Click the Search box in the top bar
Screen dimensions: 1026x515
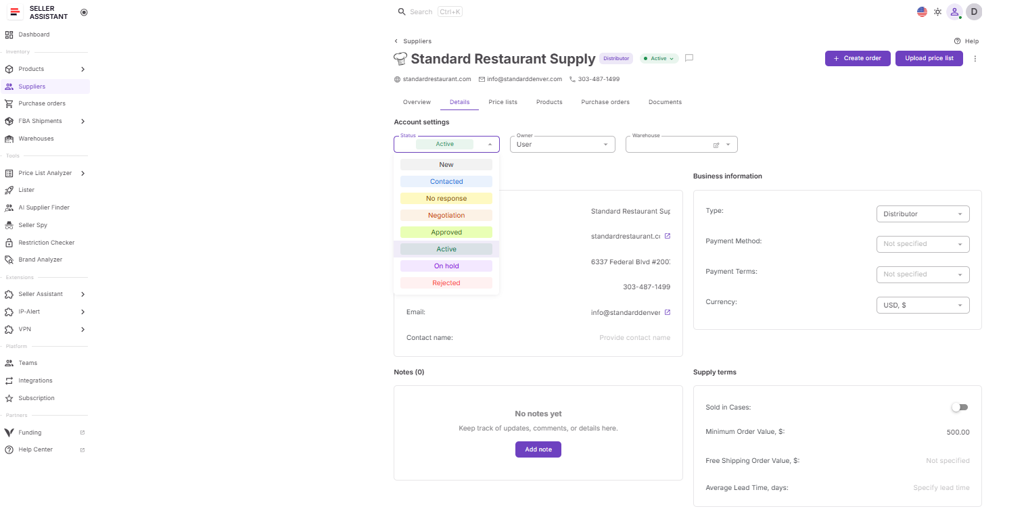[x=430, y=11]
